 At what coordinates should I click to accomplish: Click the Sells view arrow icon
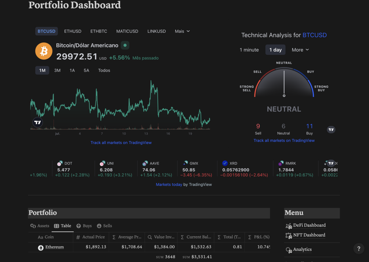[99, 226]
